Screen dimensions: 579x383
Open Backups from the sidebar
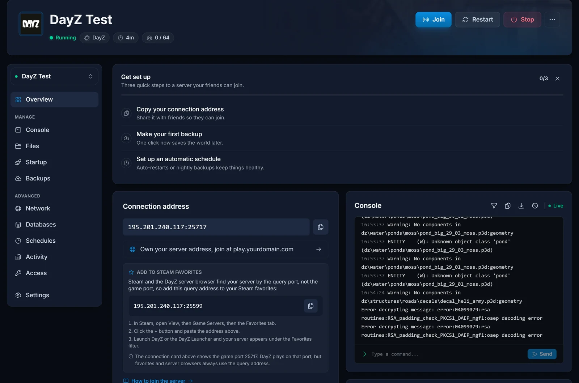[x=54, y=178]
